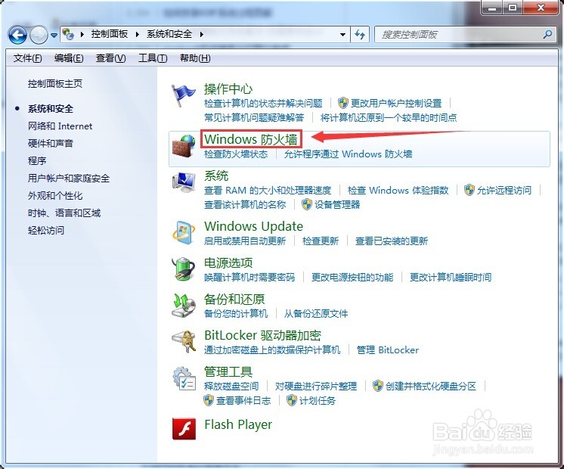Expand breadcrumb arrow before 控制面板
Viewport: 564px width, 469px height.
82,35
